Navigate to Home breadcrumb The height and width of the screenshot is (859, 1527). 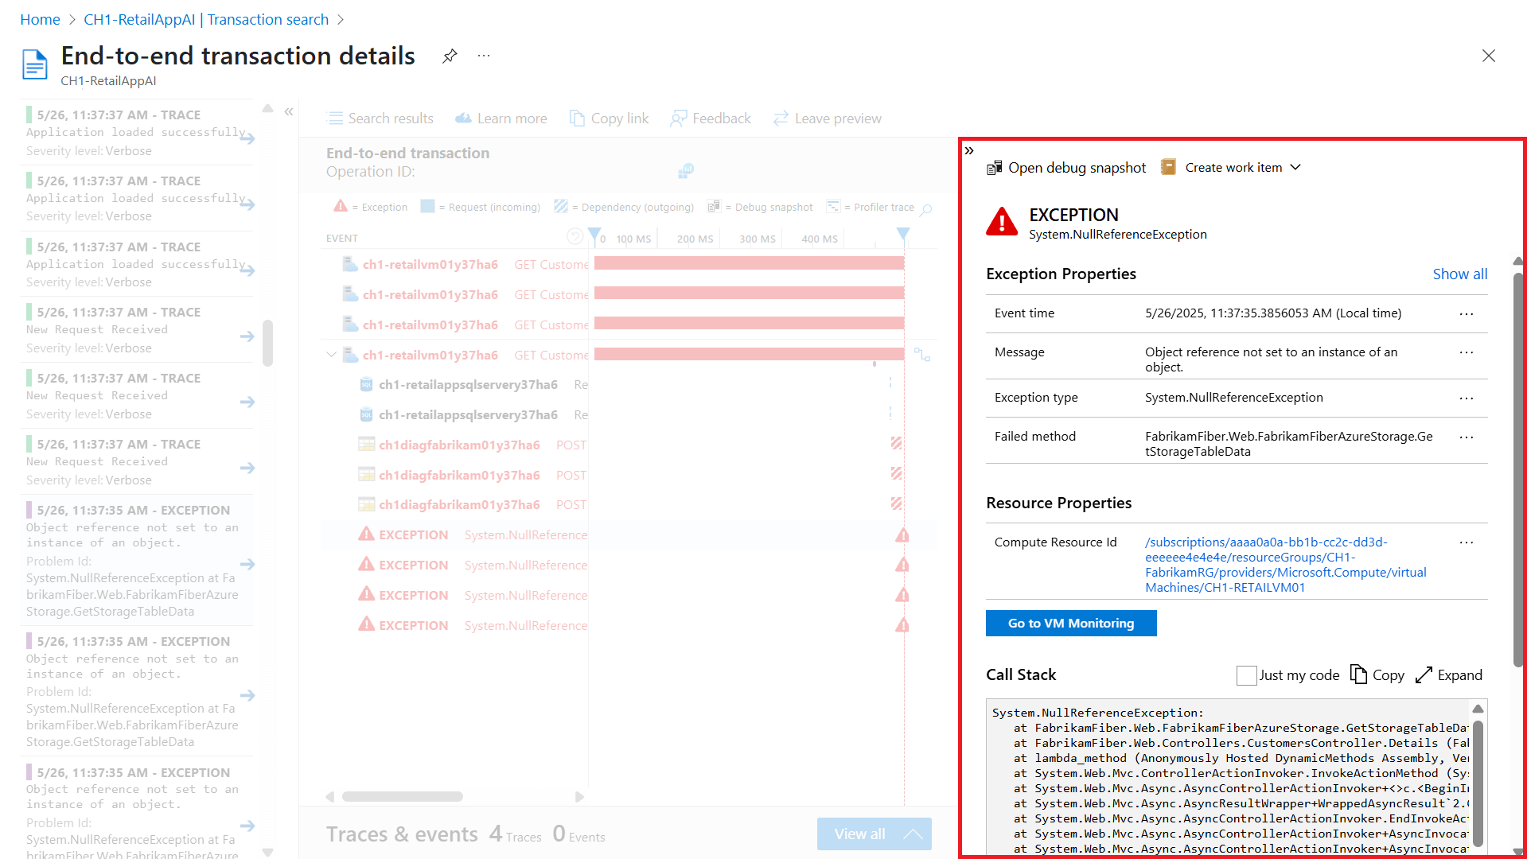click(x=40, y=20)
